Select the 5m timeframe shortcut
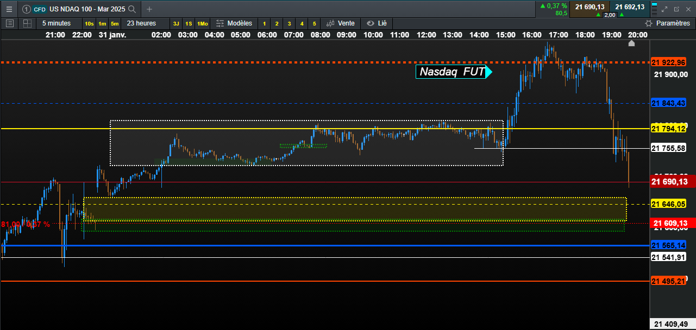 click(115, 24)
